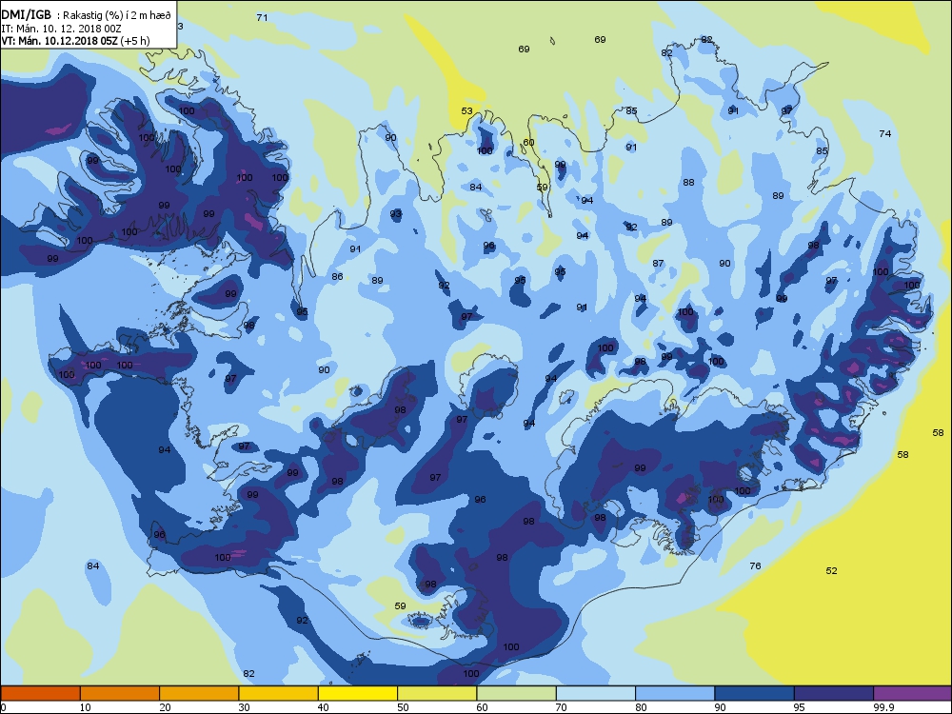
Task: Click the humidity value 88 on the map
Action: coord(688,182)
